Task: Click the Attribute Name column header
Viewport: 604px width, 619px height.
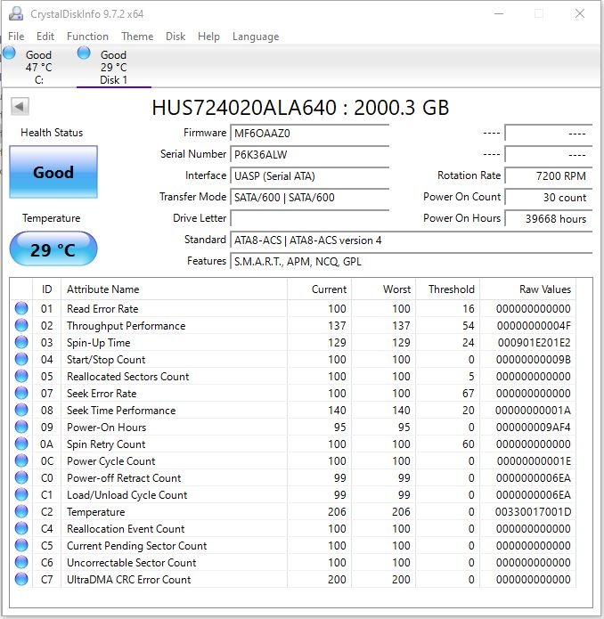Action: (174, 289)
